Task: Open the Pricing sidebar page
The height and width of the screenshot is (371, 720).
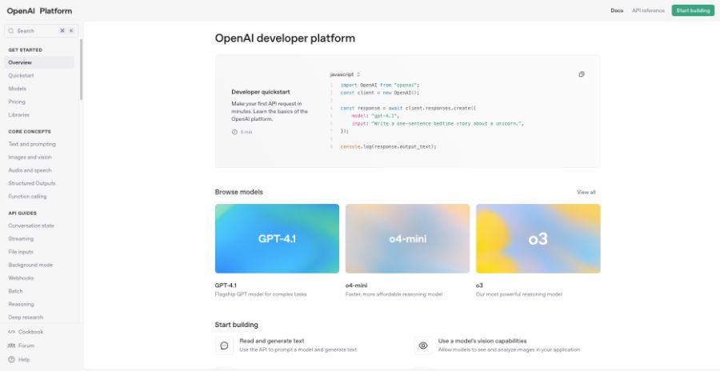Action: tap(17, 102)
